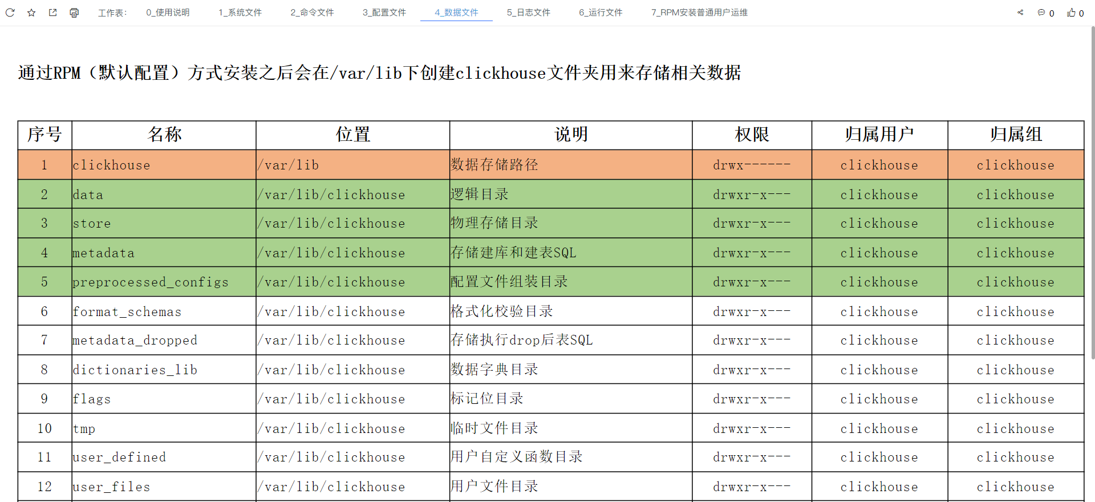This screenshot has height=502, width=1095.
Task: Click the star favorite icon
Action: [x=31, y=13]
